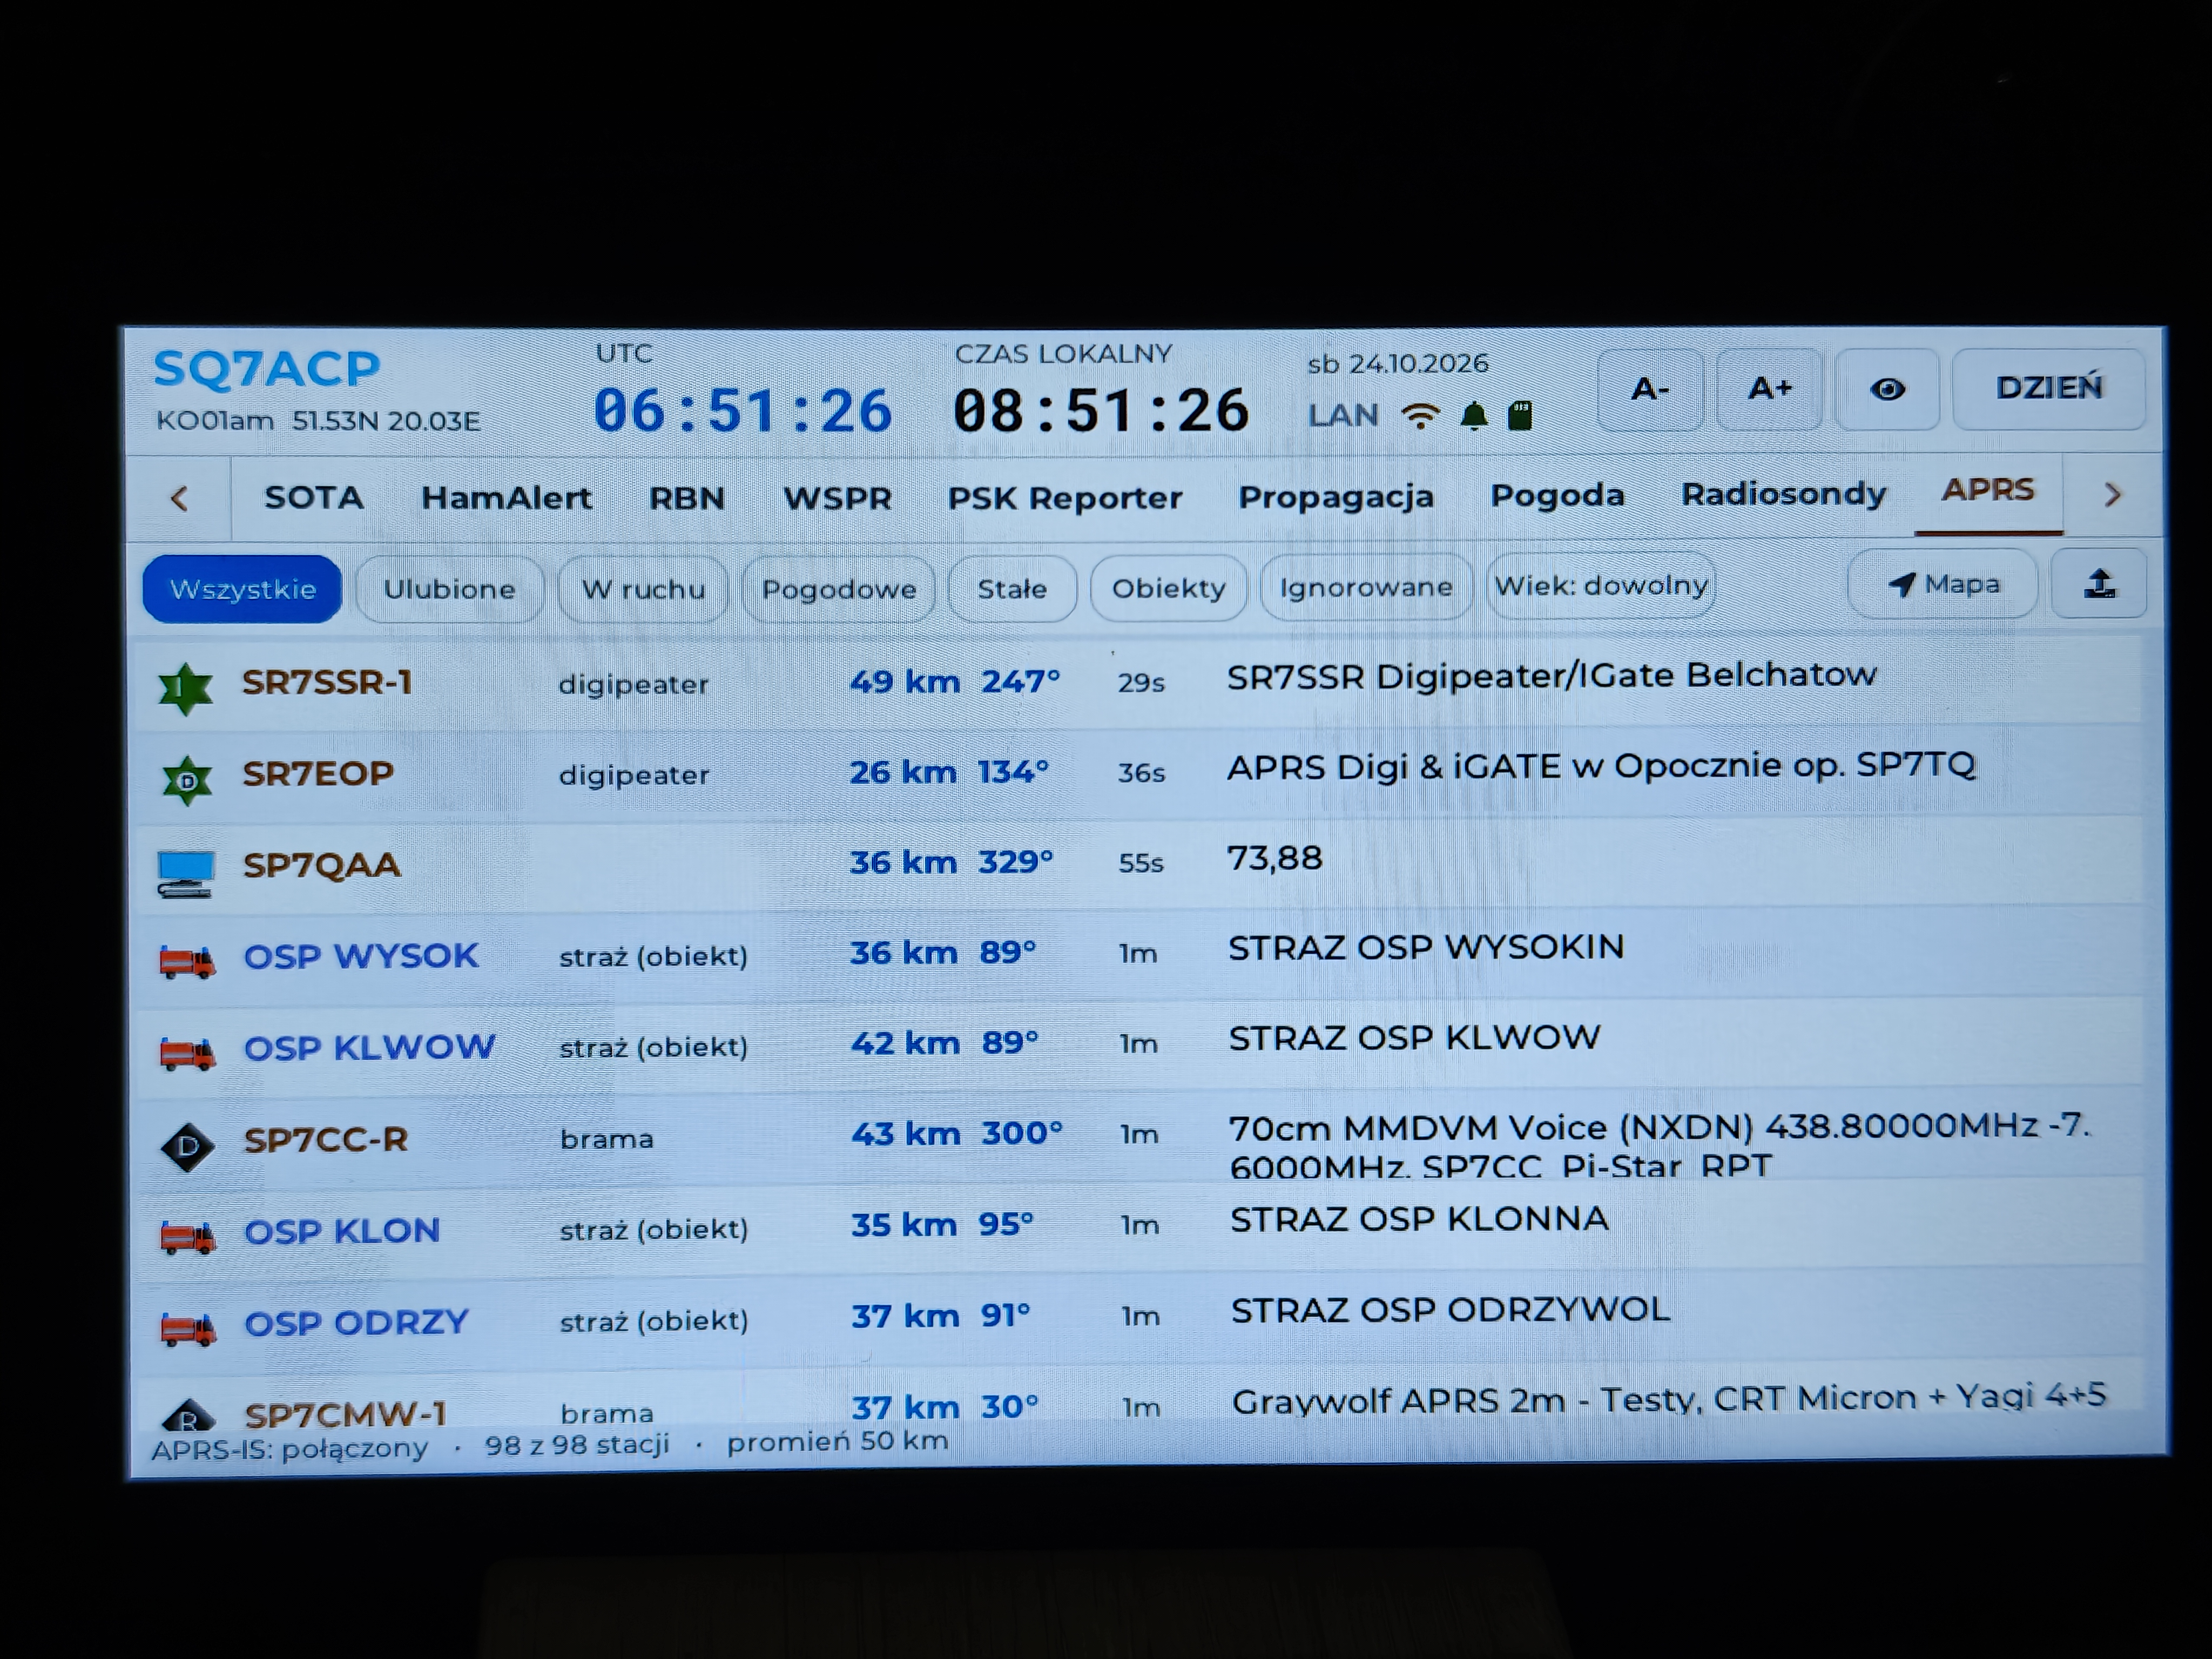Select the Ignorowane filter chip

[1366, 586]
